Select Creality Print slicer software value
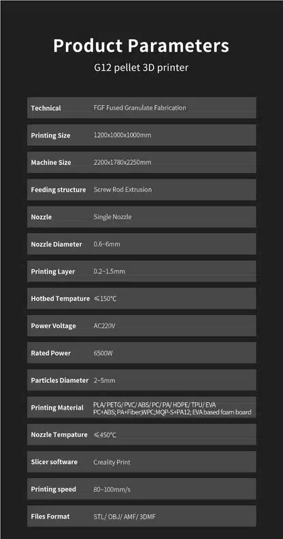283x539 pixels. coord(112,463)
